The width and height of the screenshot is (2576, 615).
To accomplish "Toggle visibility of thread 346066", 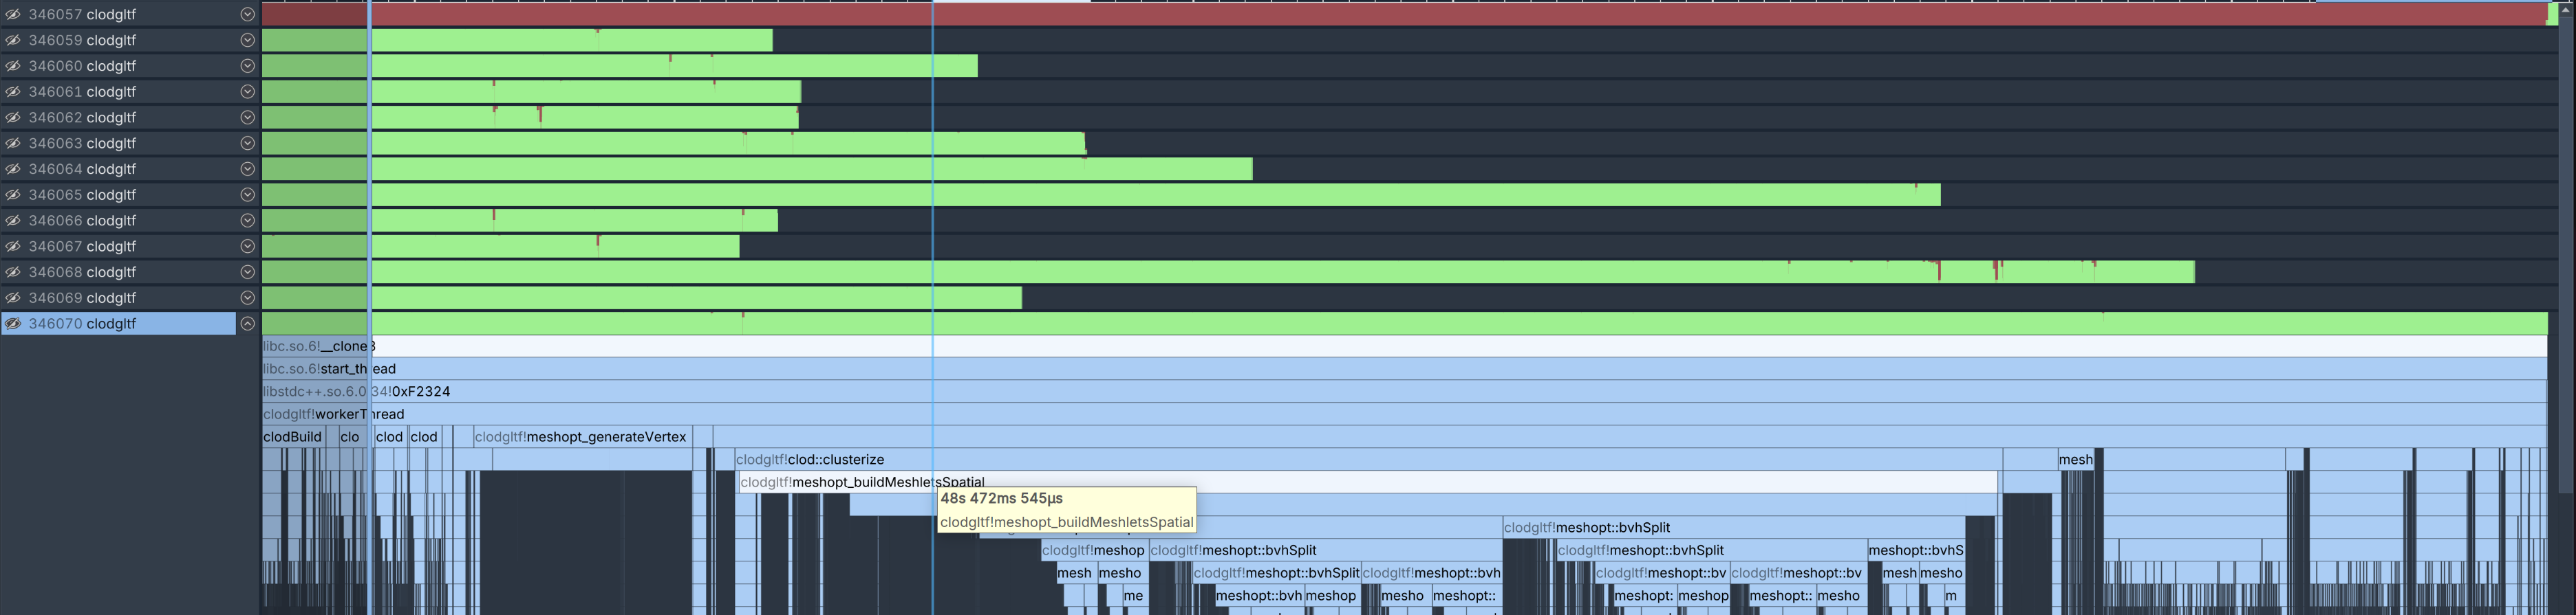I will [x=13, y=221].
